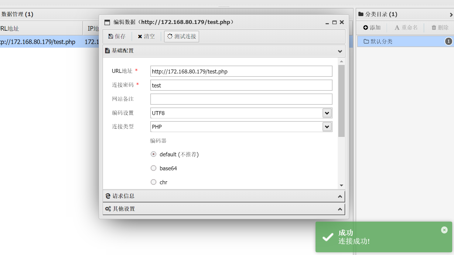Clear the form using the 清空 icon

tap(140, 36)
